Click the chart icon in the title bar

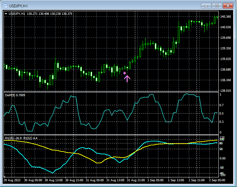tap(5, 6)
